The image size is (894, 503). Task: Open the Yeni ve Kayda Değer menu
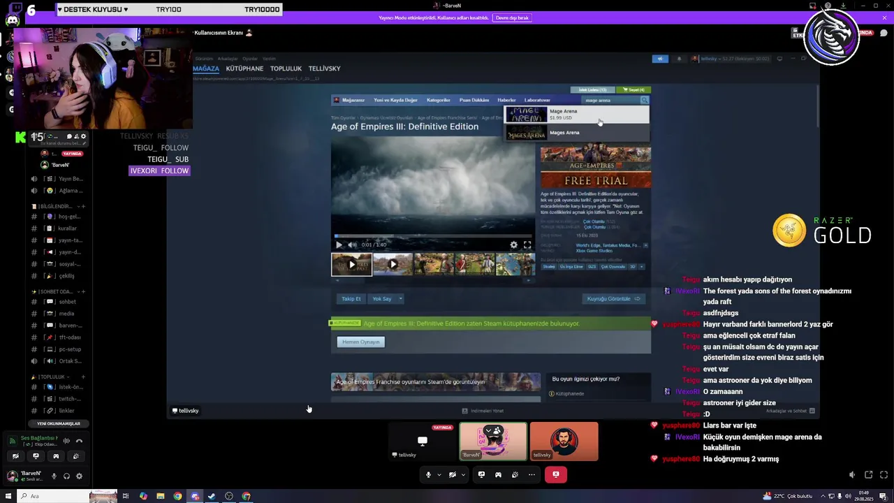point(395,100)
